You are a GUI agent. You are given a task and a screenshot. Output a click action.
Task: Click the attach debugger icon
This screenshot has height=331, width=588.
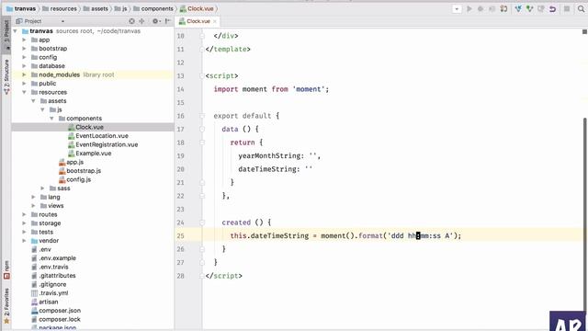click(503, 8)
